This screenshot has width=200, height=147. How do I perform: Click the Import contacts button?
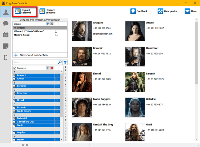48,11
